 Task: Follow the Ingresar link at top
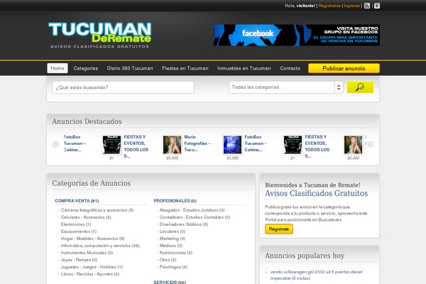(x=352, y=6)
